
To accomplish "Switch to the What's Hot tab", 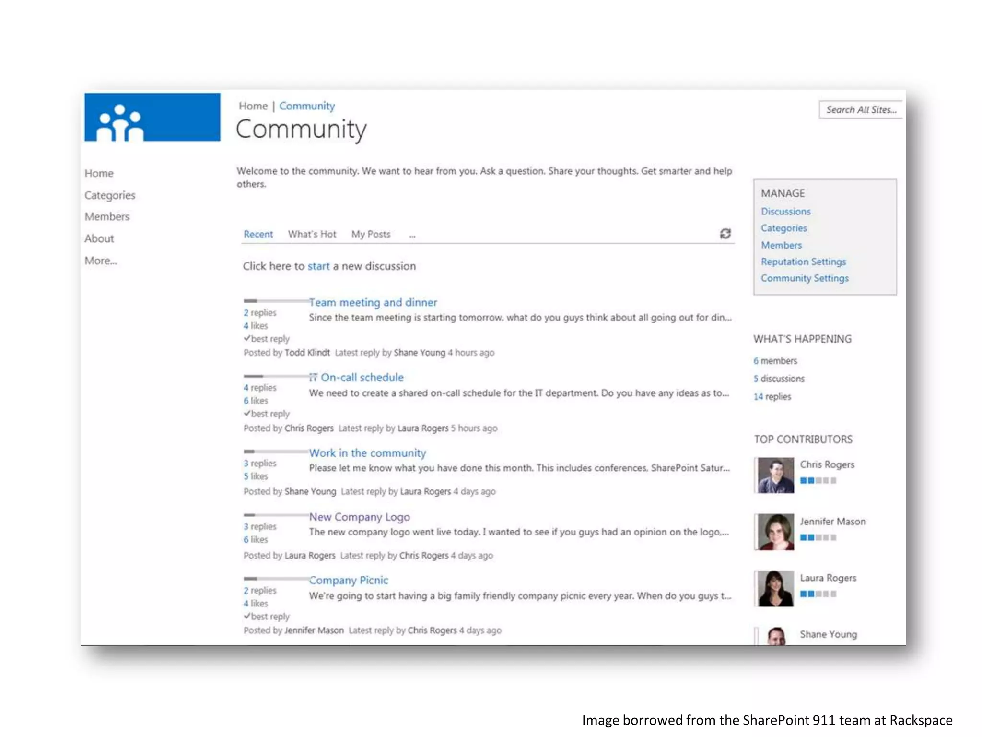I will 312,234.
